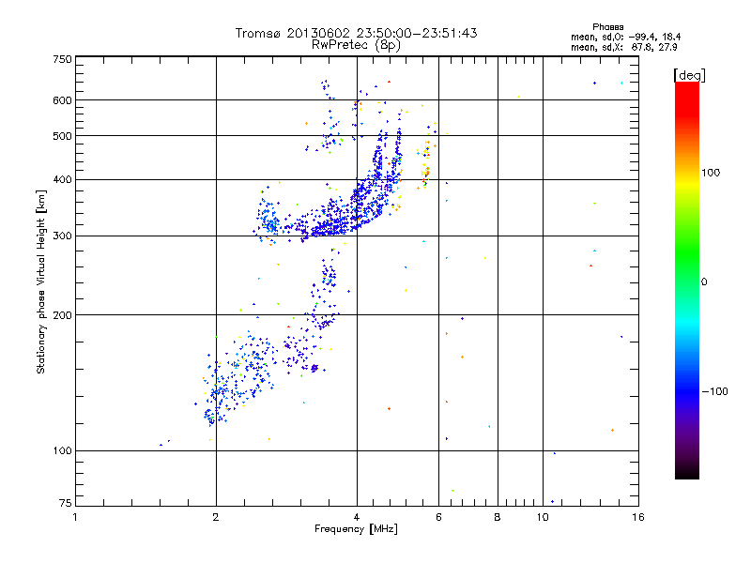The height and width of the screenshot is (563, 751).
Task: Click the y-axis '75' tick label
Action: click(66, 503)
